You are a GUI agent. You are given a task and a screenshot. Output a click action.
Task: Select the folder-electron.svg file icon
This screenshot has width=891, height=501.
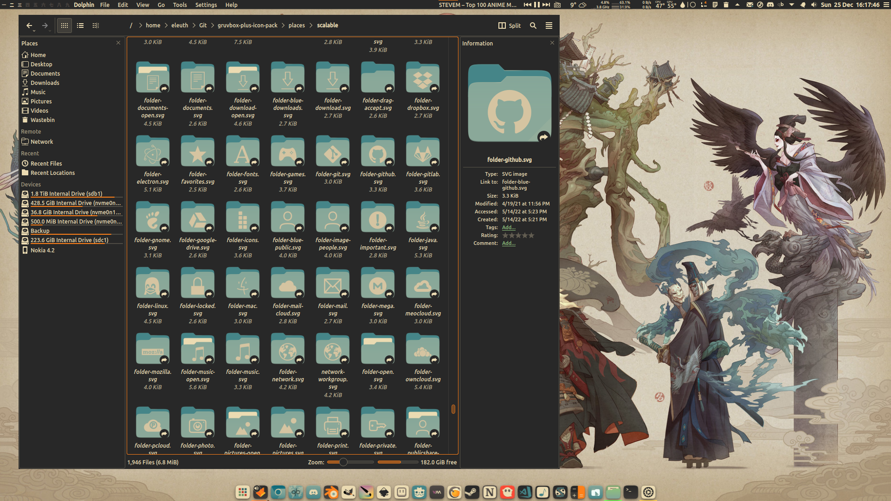[x=153, y=151]
